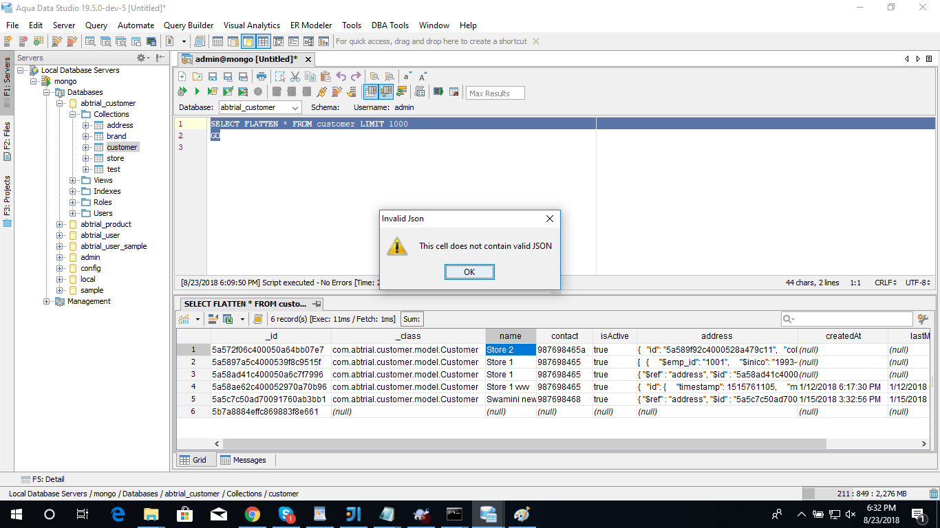Click the Disconnect plug icon in editor toolbar
Image resolution: width=940 pixels, height=528 pixels.
pyautogui.click(x=337, y=91)
